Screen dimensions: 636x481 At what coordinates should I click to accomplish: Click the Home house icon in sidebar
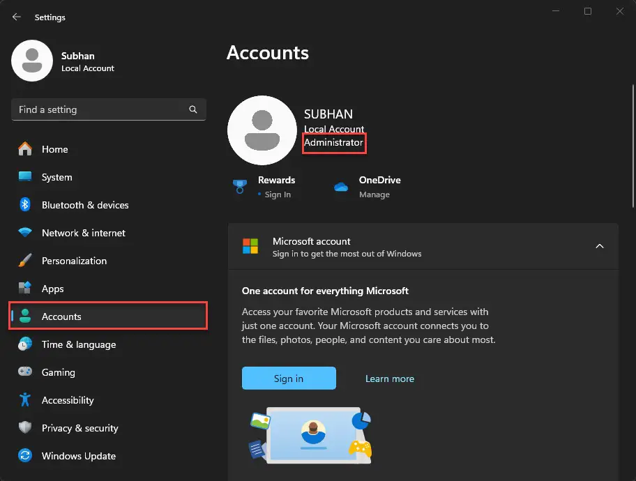point(25,149)
